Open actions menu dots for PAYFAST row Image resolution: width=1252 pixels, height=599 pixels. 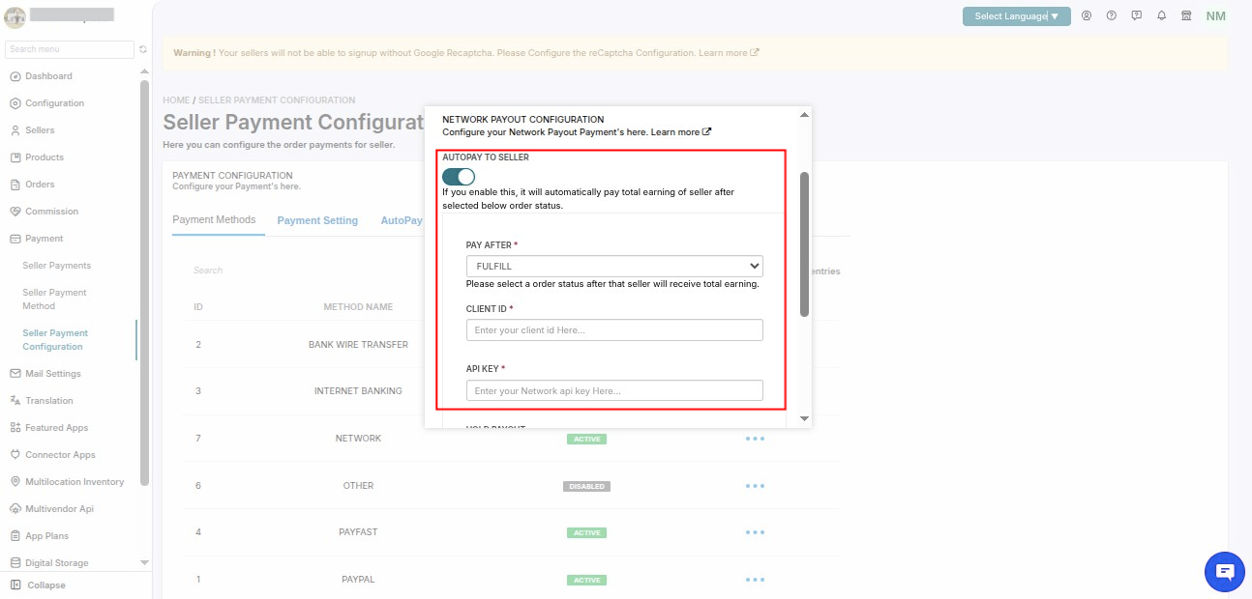pos(755,532)
